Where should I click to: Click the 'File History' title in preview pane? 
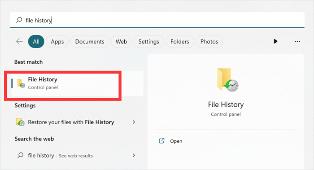226,105
